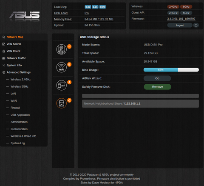Select the USB disk storage icon
204x186 pixels.
[62, 103]
